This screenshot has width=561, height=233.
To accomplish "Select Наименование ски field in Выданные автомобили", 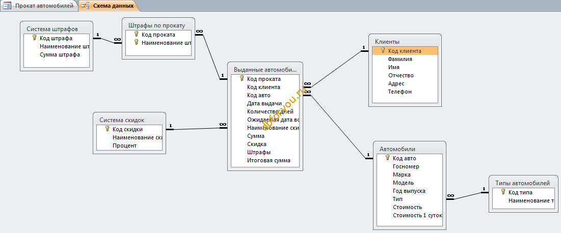I will 265,128.
